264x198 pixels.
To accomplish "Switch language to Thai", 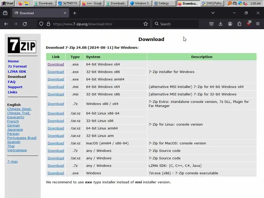I will [11, 146].
